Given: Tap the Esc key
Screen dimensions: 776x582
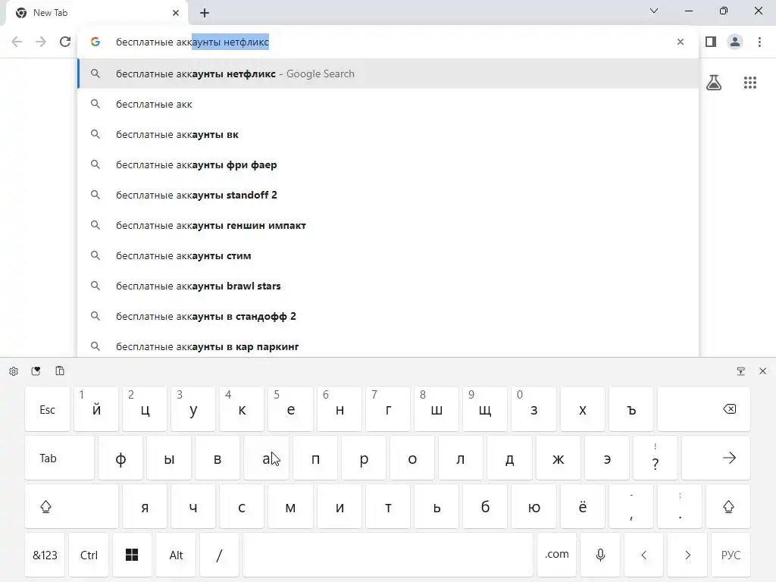Looking at the screenshot, I should 48,409.
